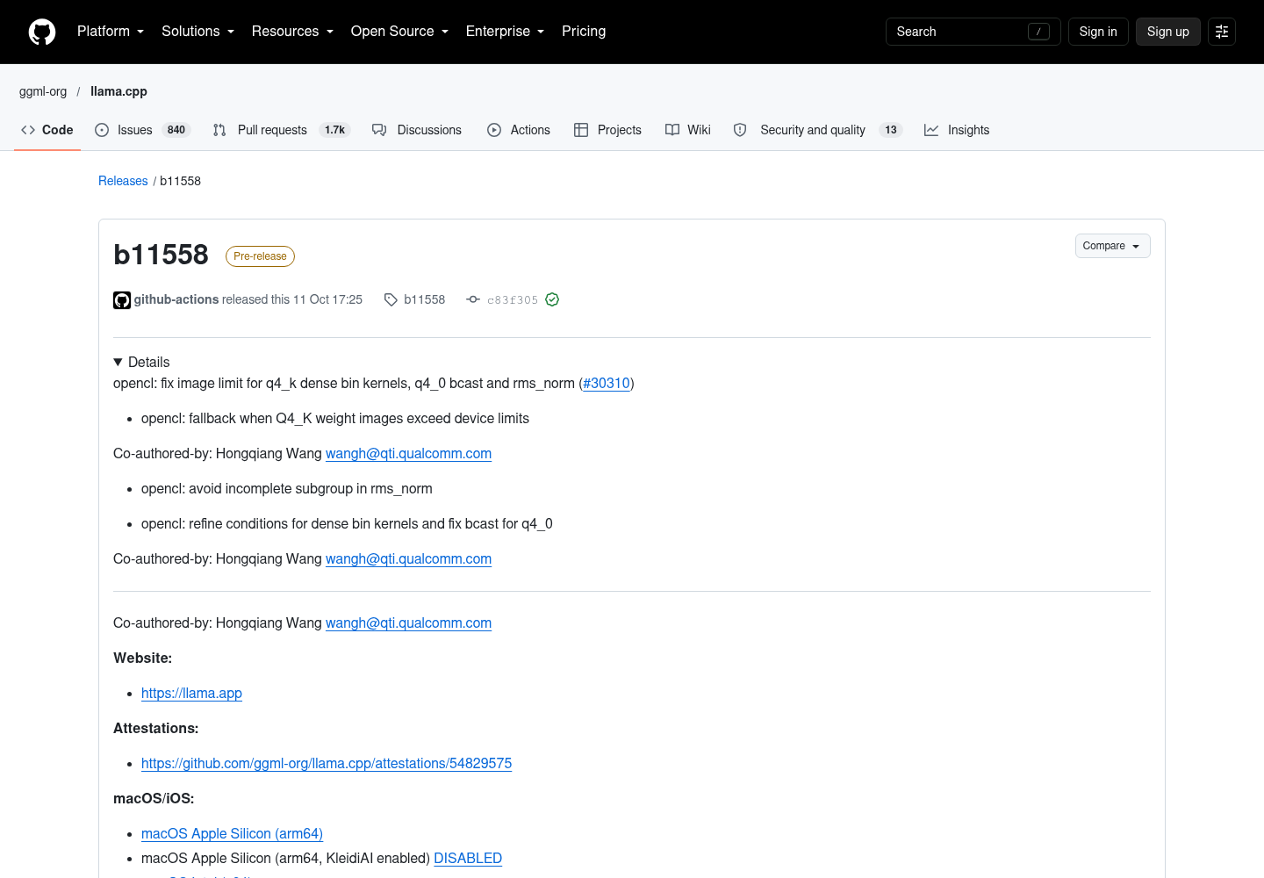Collapse the Details disclosure triangle

pyautogui.click(x=118, y=362)
